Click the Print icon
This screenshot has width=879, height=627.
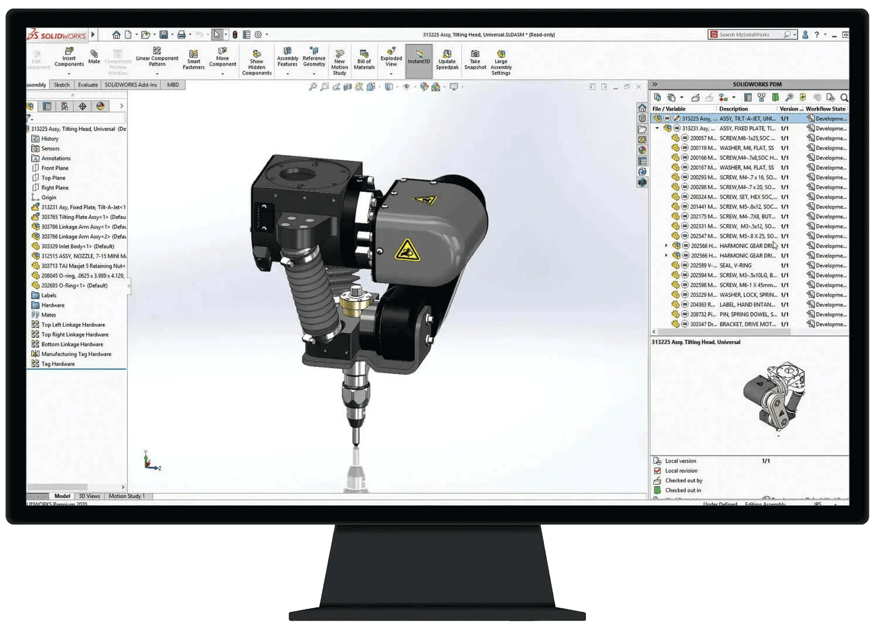tap(181, 35)
